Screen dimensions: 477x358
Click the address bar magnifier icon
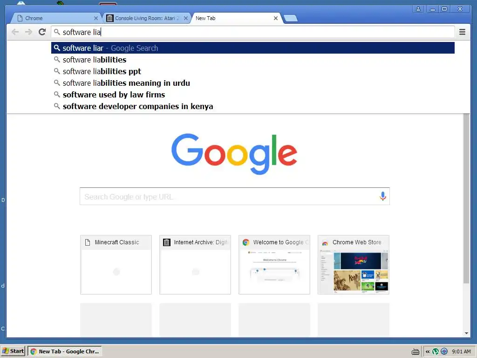point(57,32)
